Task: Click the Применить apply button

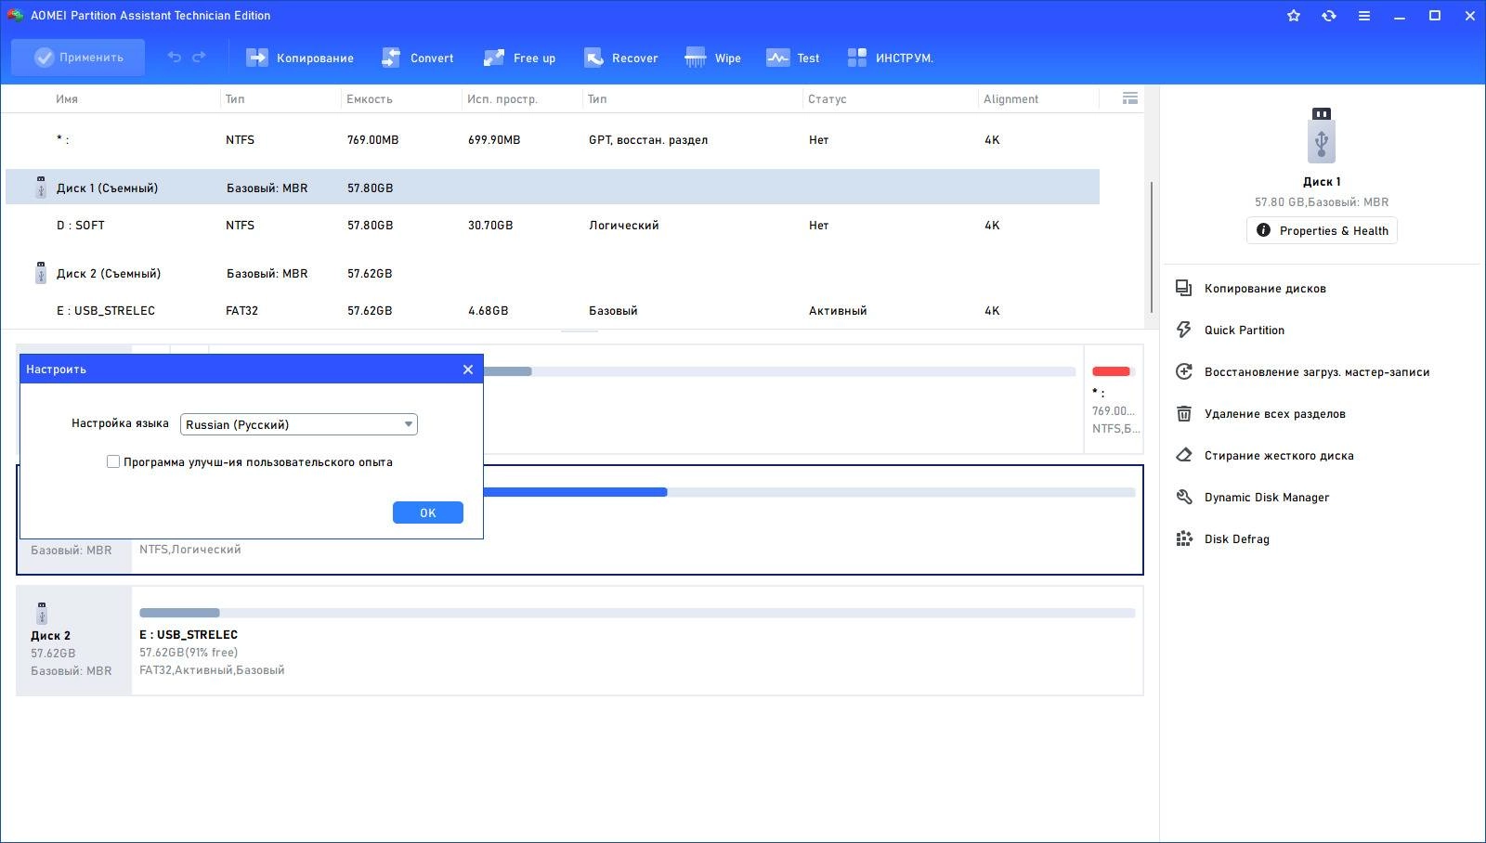Action: point(78,58)
